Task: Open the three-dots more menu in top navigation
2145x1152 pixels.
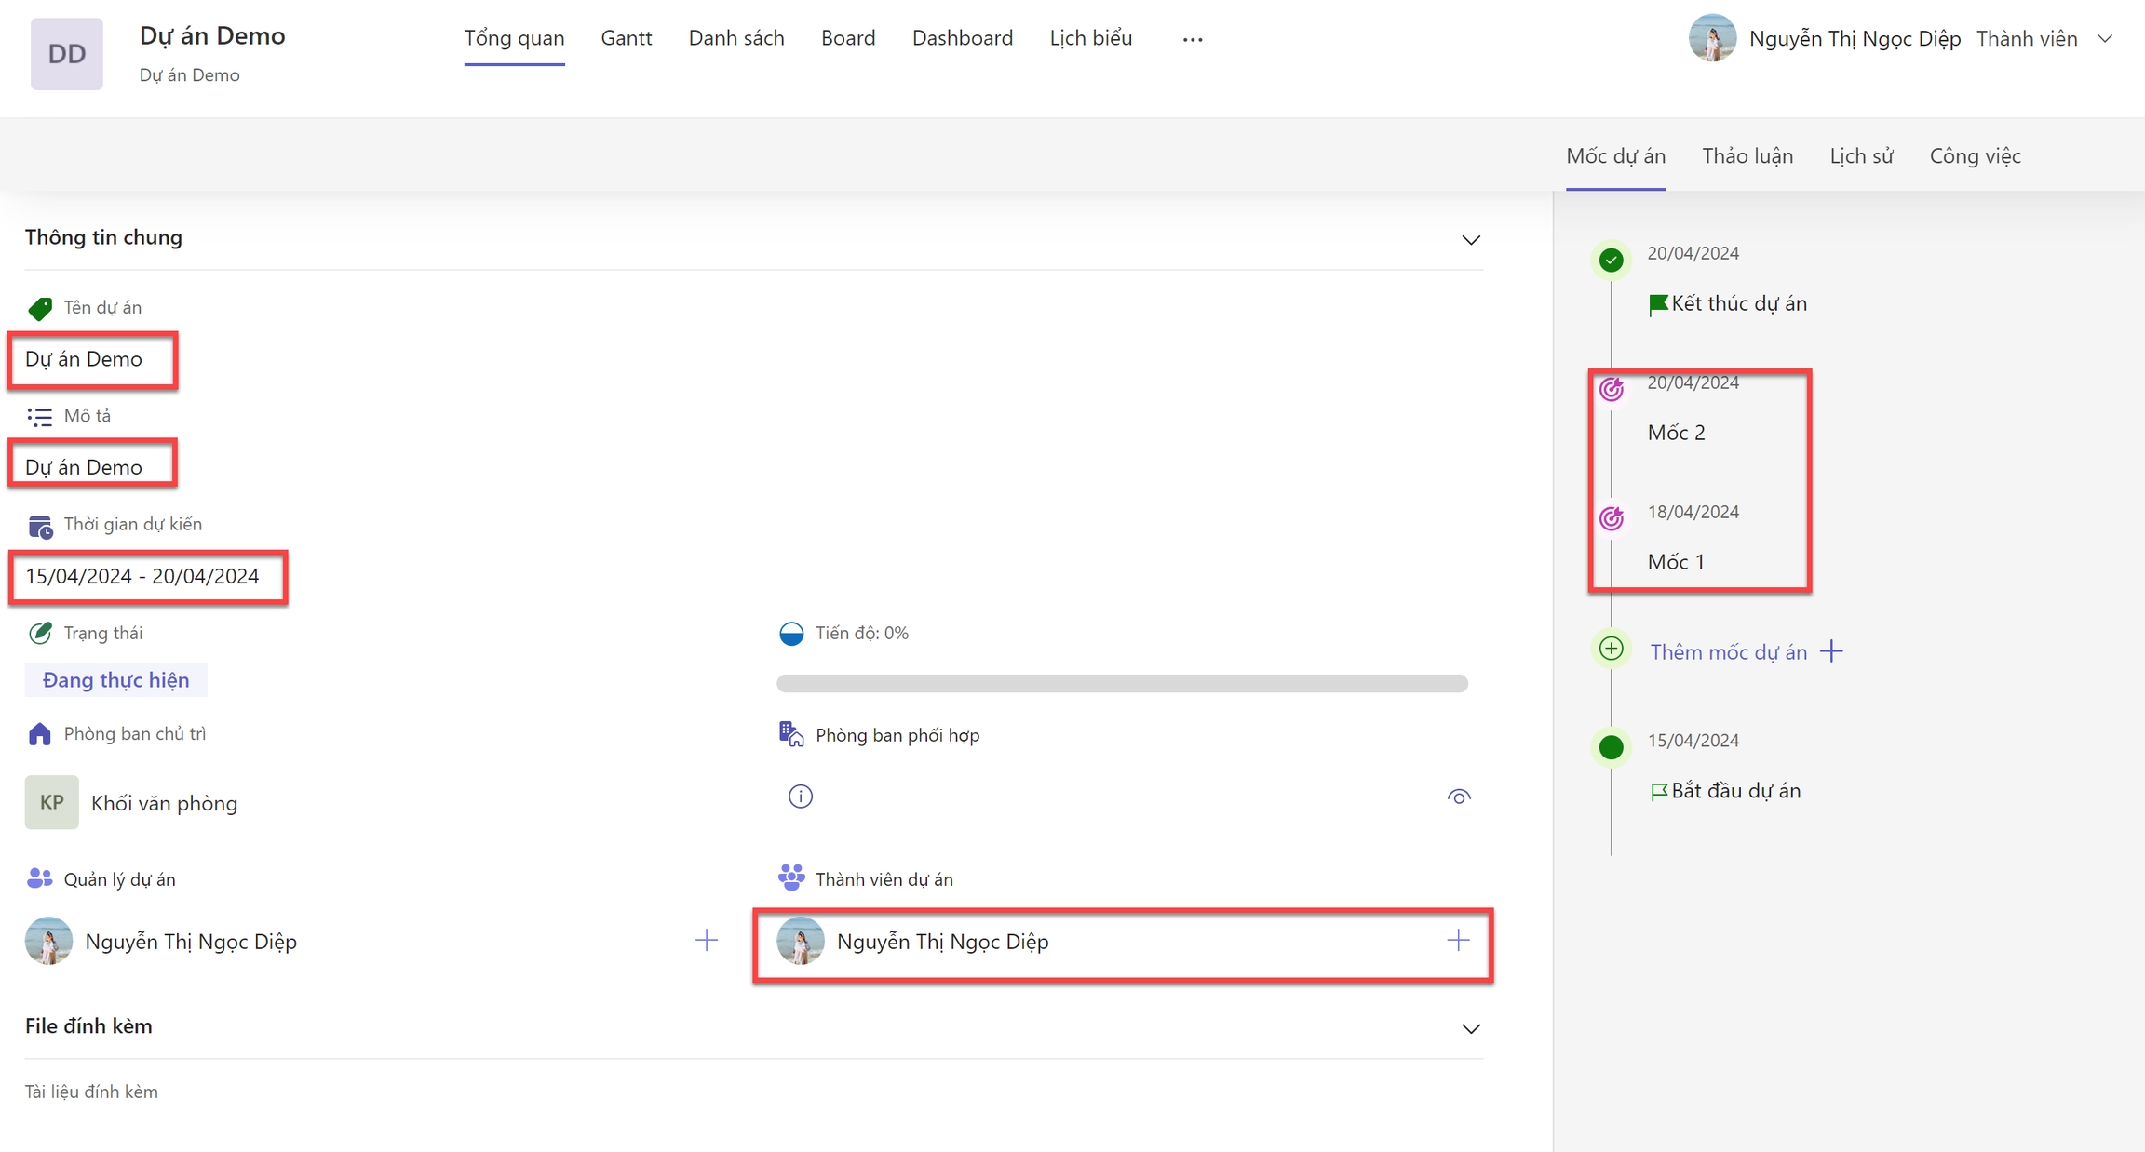Action: (1193, 39)
